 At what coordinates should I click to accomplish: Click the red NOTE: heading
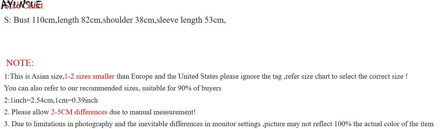click(20, 63)
